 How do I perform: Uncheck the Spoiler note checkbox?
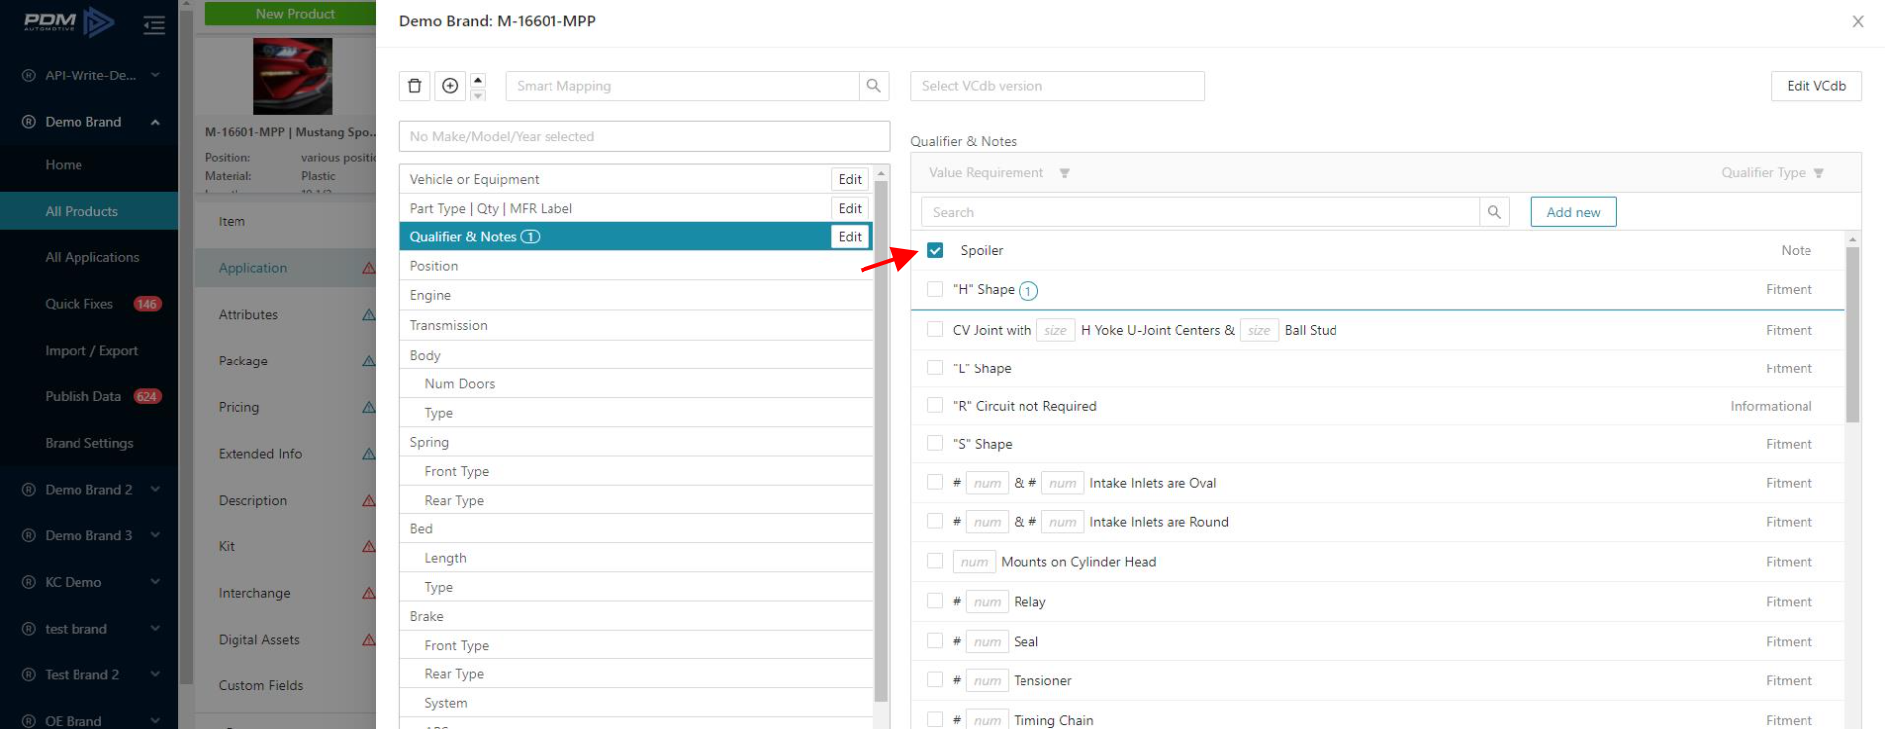[x=935, y=250]
